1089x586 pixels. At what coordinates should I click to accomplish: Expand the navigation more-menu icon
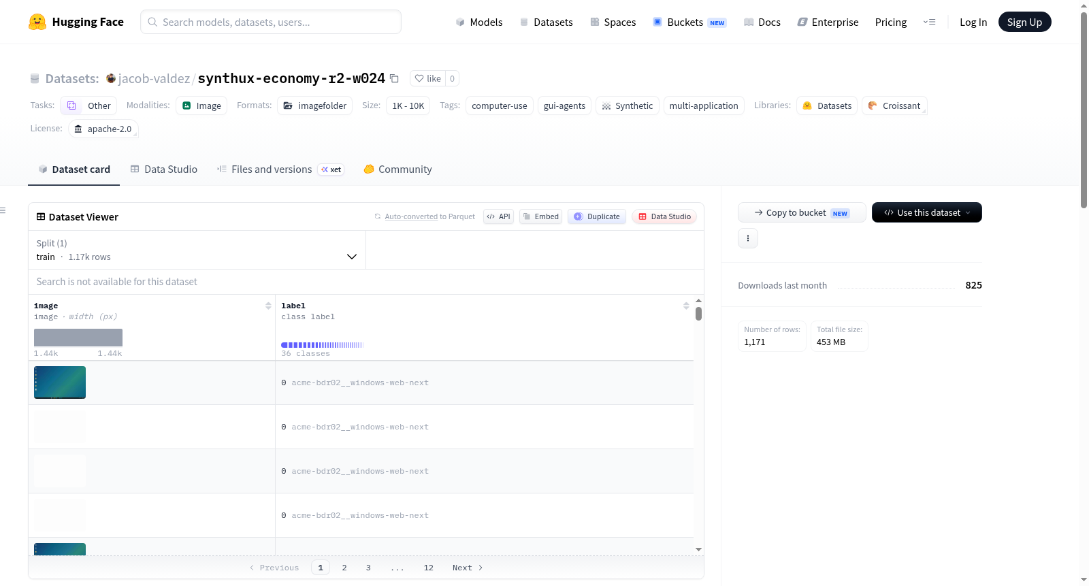coord(929,22)
